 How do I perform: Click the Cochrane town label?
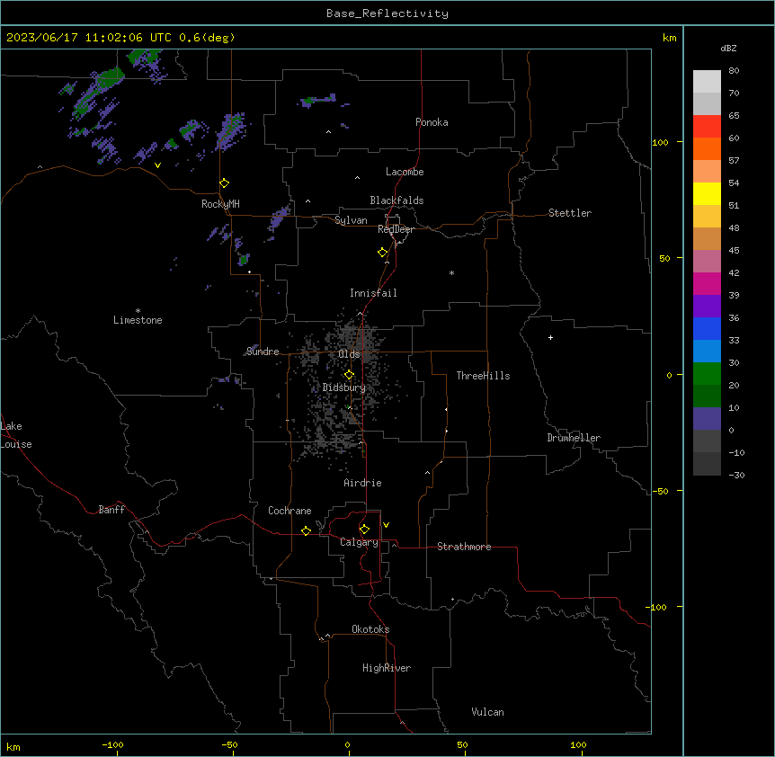pyautogui.click(x=290, y=511)
